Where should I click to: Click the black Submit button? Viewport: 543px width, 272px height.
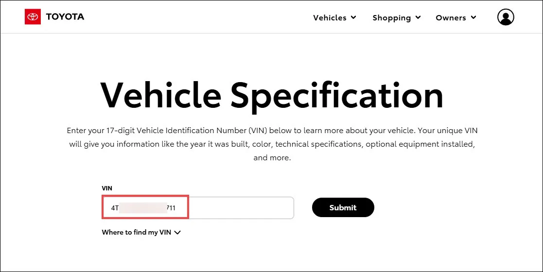point(343,207)
